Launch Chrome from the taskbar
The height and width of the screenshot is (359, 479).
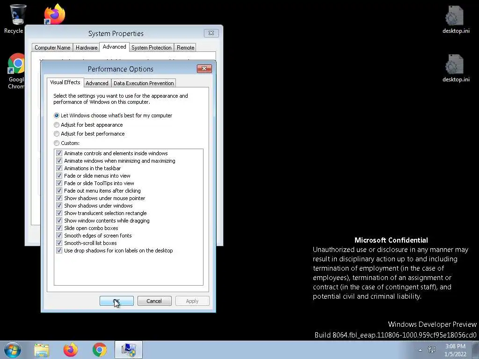99,350
